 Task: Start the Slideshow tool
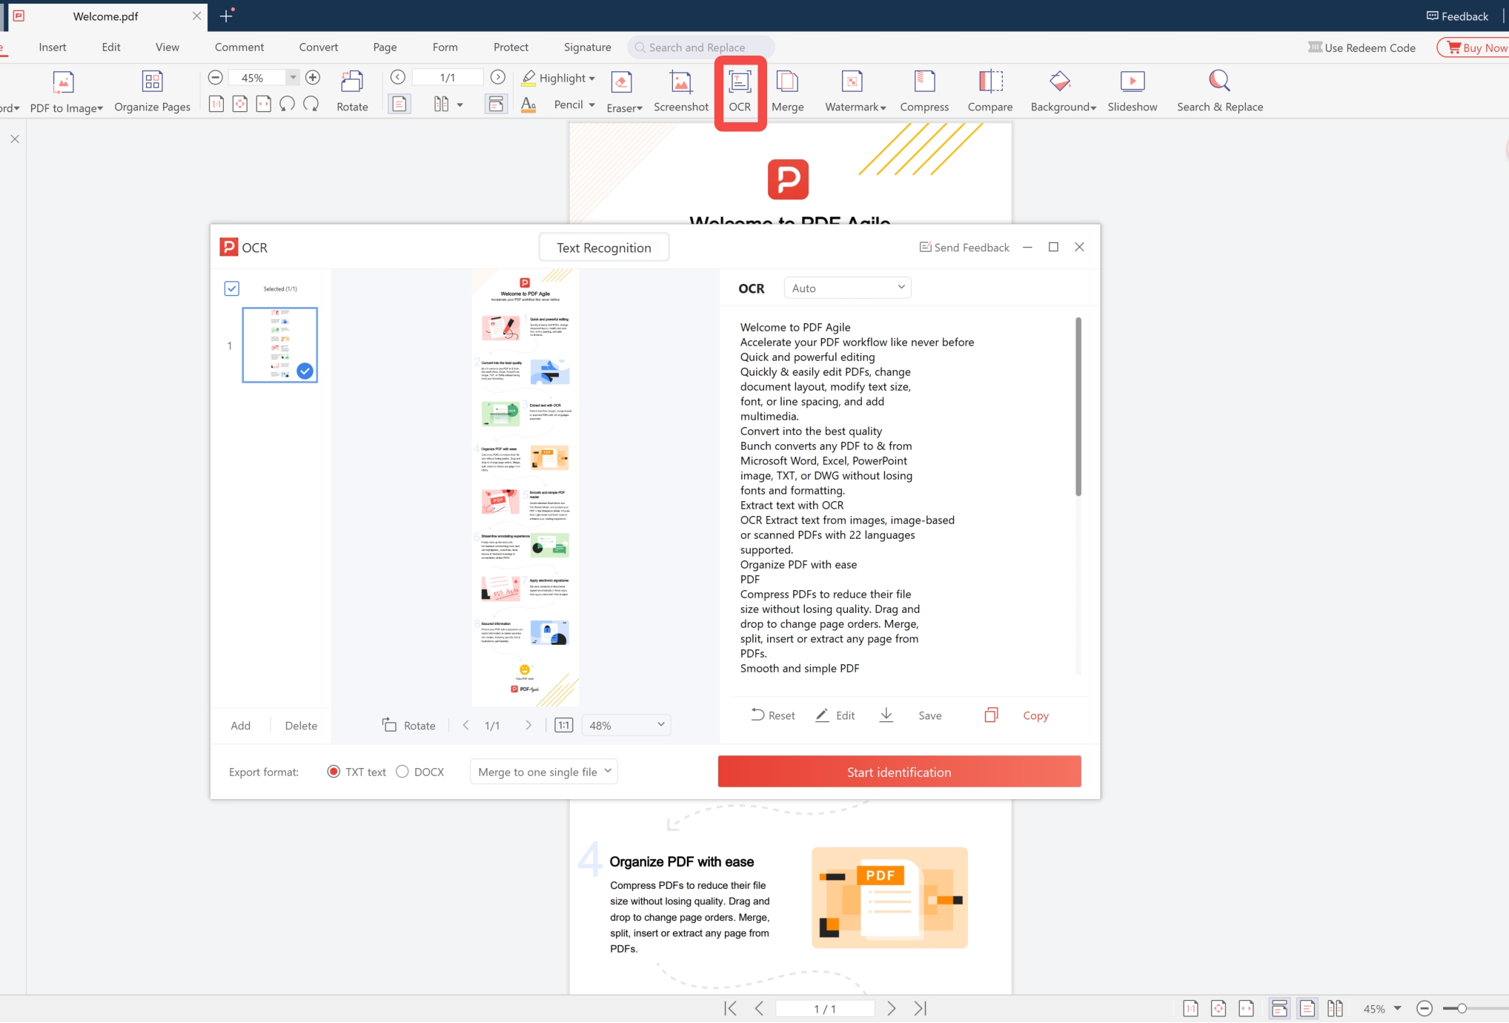coord(1132,92)
